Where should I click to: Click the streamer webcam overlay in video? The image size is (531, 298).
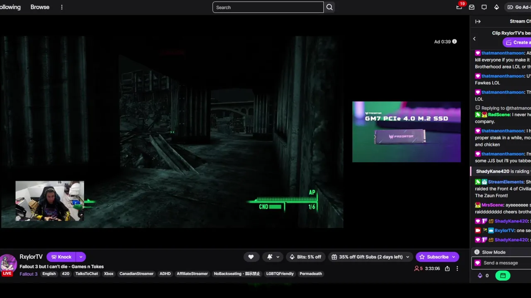coord(50,201)
